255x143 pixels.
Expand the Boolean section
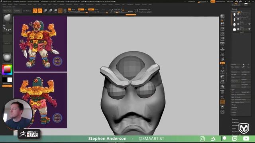pyautogui.click(x=234, y=107)
